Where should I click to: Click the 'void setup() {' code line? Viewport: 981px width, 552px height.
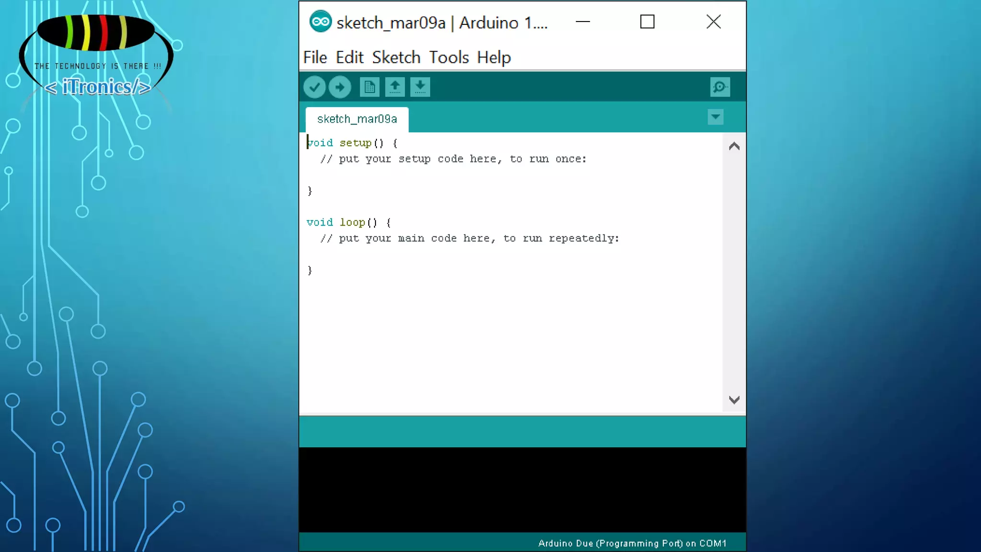tap(352, 143)
